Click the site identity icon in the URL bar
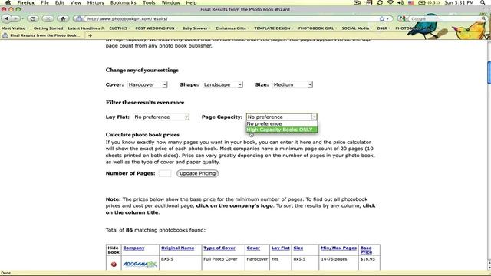The height and width of the screenshot is (276, 491). pos(79,18)
